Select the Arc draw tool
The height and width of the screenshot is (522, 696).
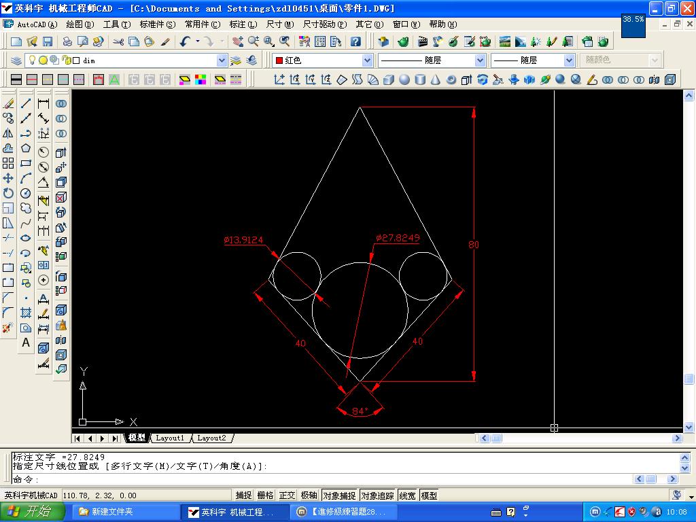[x=26, y=178]
